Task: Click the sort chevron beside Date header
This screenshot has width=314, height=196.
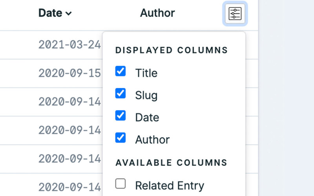Action: coord(69,14)
